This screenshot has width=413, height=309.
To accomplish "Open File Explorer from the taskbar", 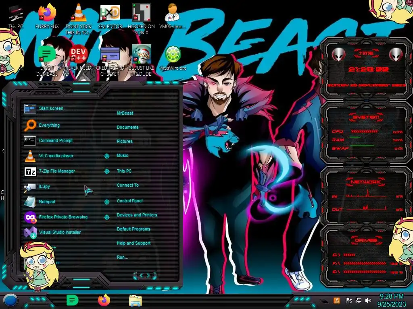I will coord(136,301).
